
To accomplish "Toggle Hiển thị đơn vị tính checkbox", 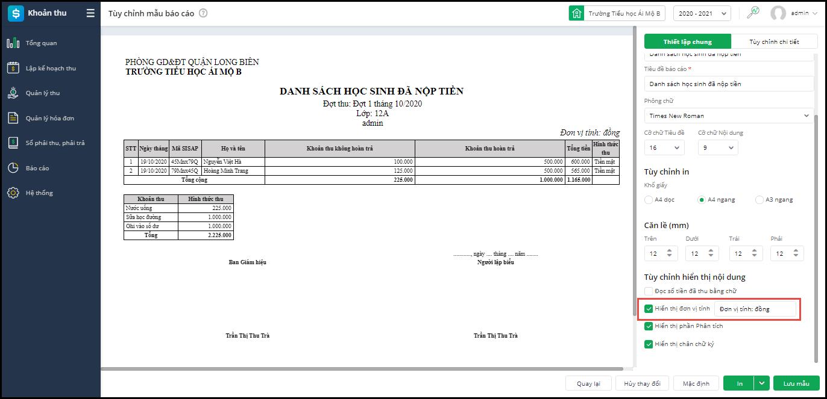I will (649, 309).
